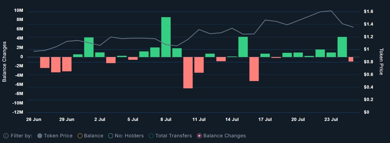The image size is (390, 143).
Task: Toggle the Balance filter circle
Action: (80, 136)
